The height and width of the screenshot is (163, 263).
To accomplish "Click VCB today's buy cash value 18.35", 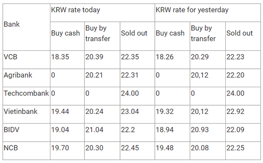I will (60, 57).
